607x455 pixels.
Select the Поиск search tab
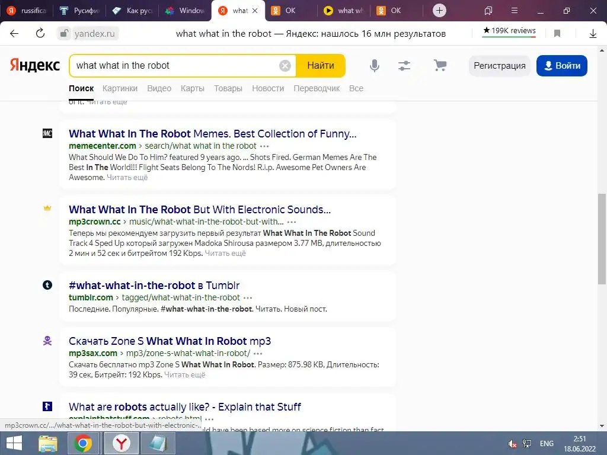(x=81, y=88)
